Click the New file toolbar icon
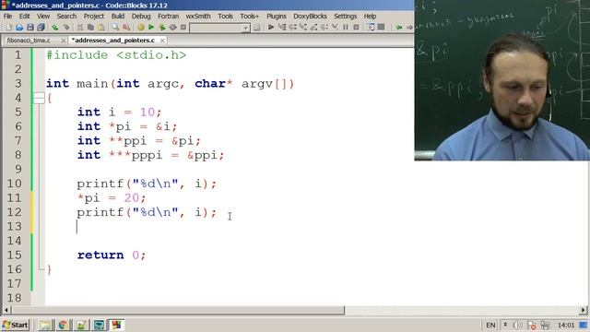Viewport: 590px width, 332px height. (x=9, y=27)
